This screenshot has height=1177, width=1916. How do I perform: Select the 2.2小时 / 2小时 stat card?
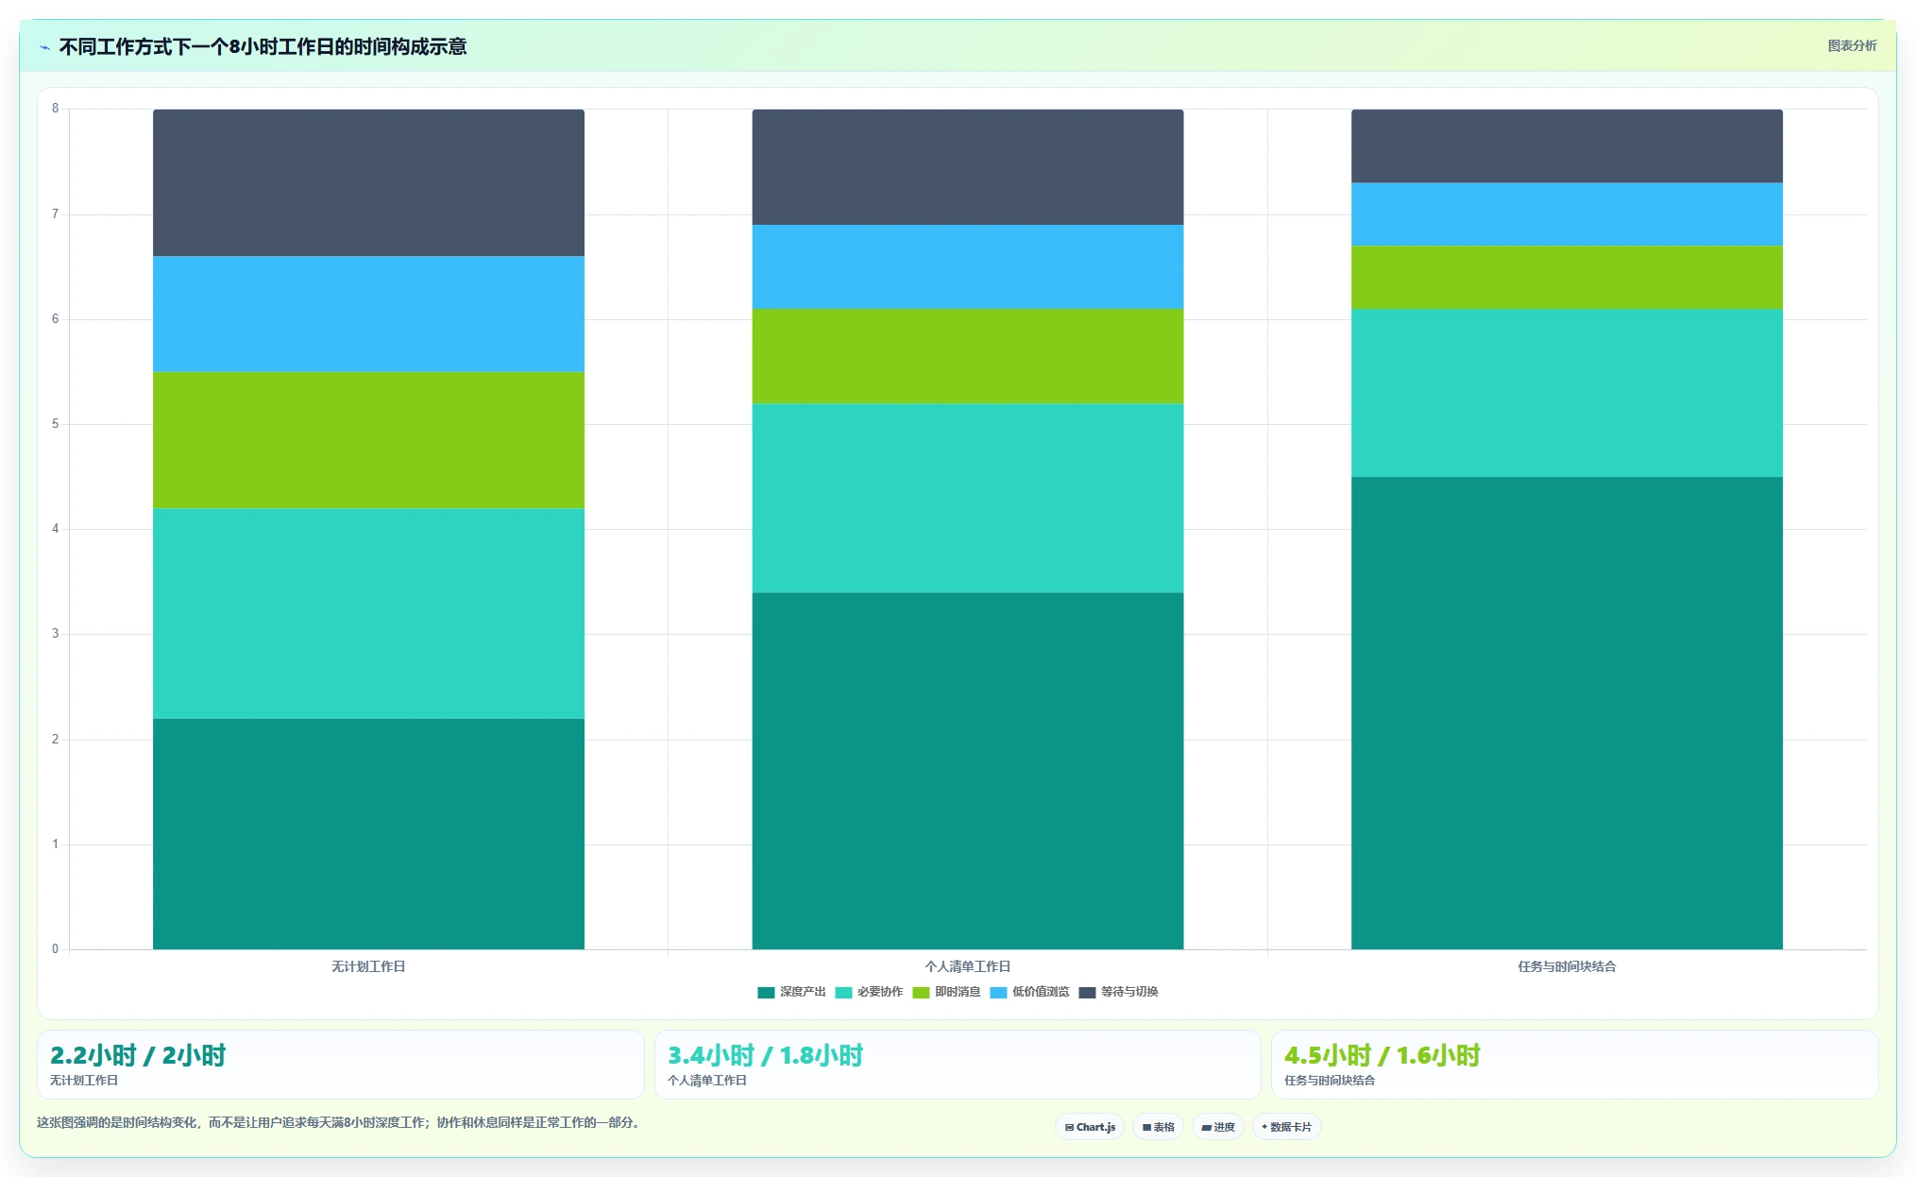coord(341,1065)
